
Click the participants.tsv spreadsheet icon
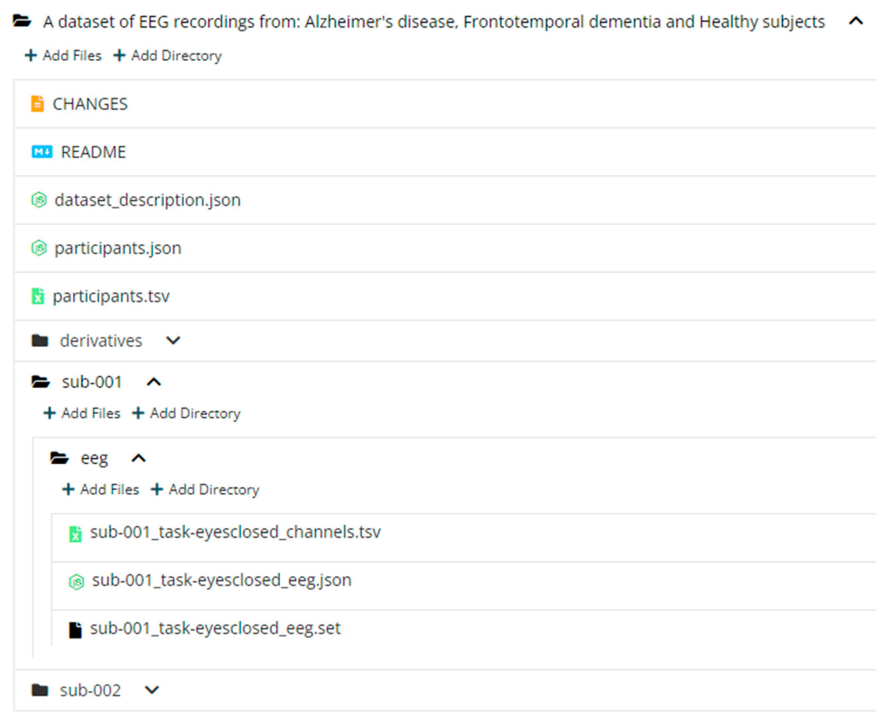click(x=38, y=296)
